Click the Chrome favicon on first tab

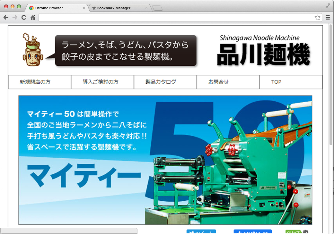pyautogui.click(x=31, y=8)
